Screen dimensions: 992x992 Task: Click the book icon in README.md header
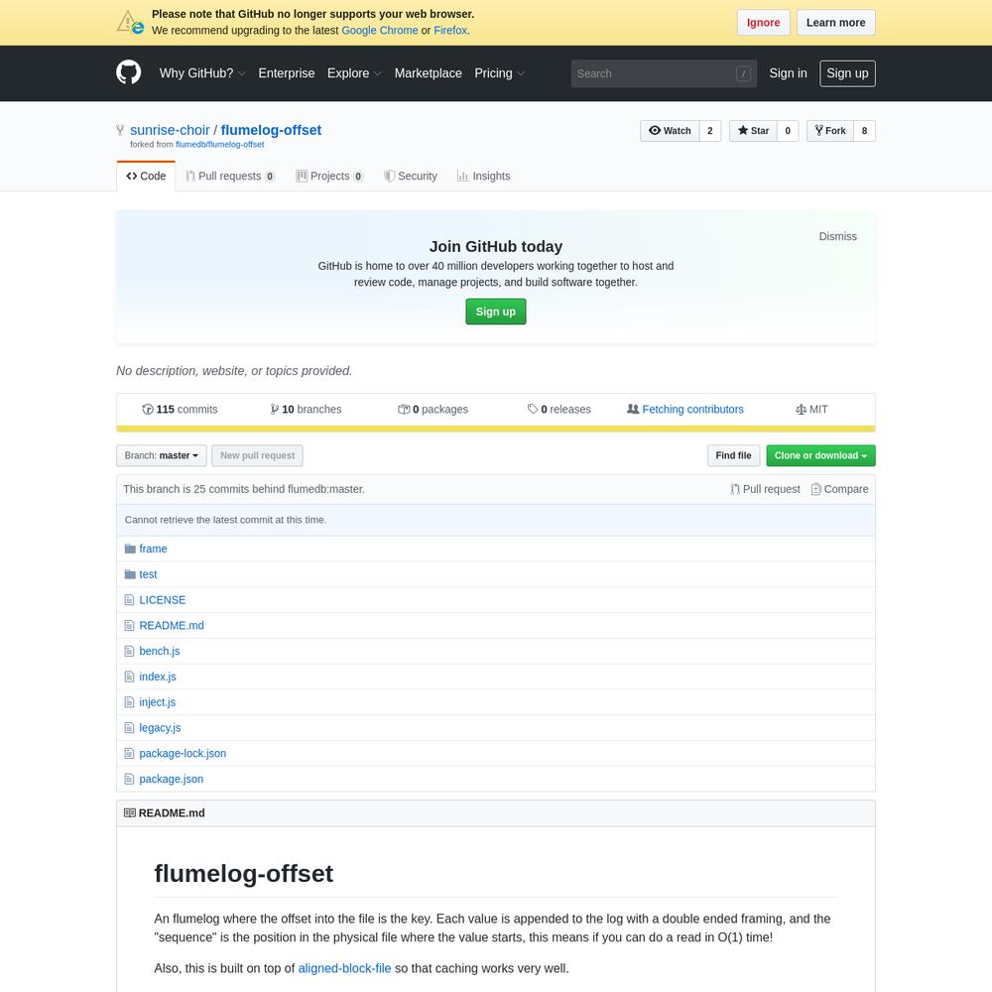(x=130, y=813)
